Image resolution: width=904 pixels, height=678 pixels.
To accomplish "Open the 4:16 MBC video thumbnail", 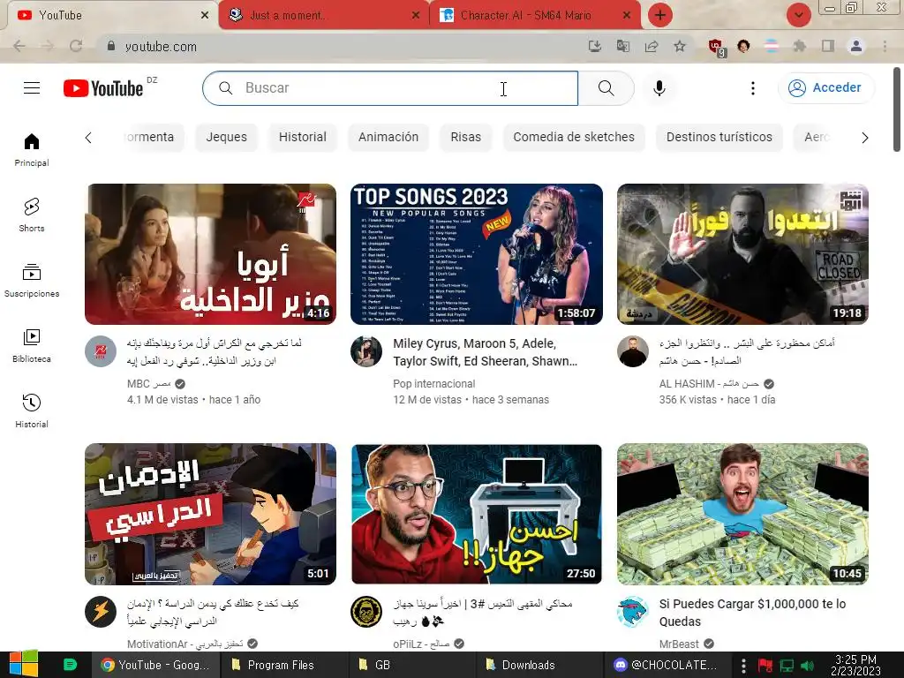I will tap(210, 254).
